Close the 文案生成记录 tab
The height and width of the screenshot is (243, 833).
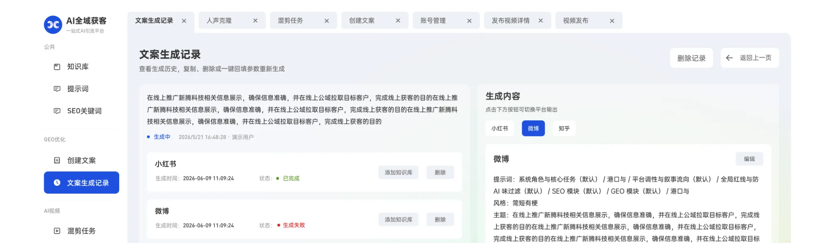tap(184, 21)
